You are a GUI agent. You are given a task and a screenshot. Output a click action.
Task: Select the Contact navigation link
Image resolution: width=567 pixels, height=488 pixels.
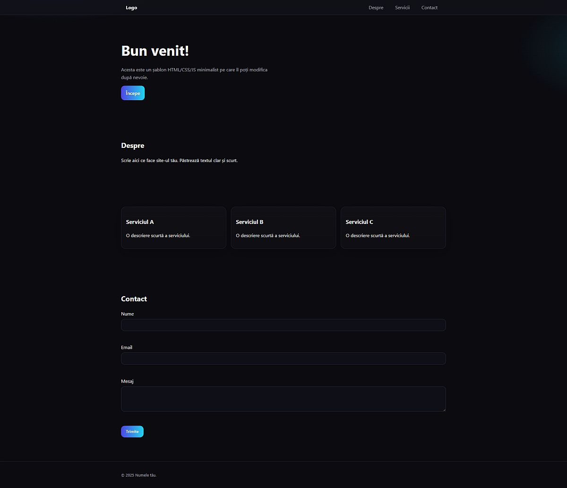tap(430, 8)
